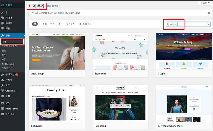Open the 알림판 dashboard icon

pos(2,5)
